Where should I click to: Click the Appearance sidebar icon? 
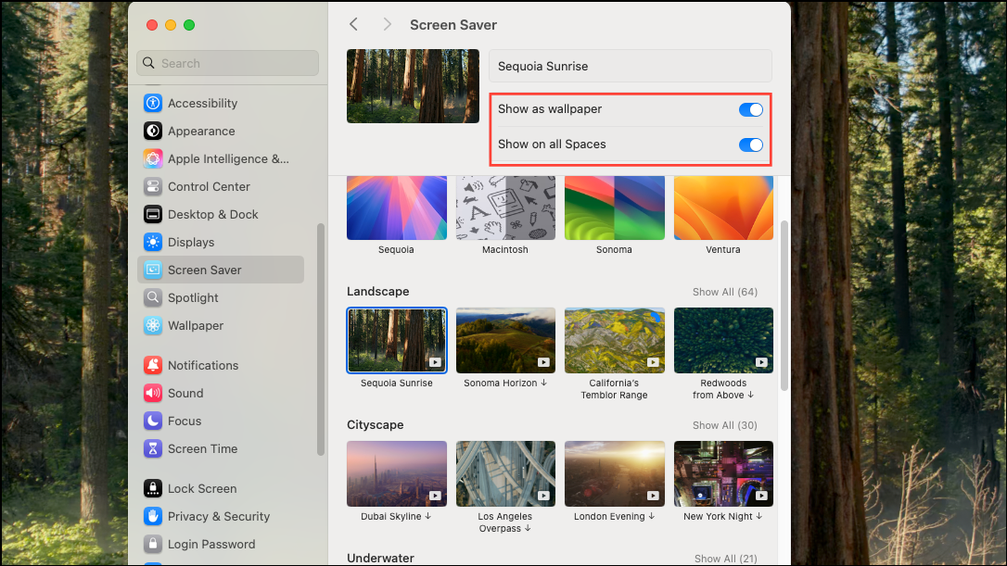pos(153,131)
